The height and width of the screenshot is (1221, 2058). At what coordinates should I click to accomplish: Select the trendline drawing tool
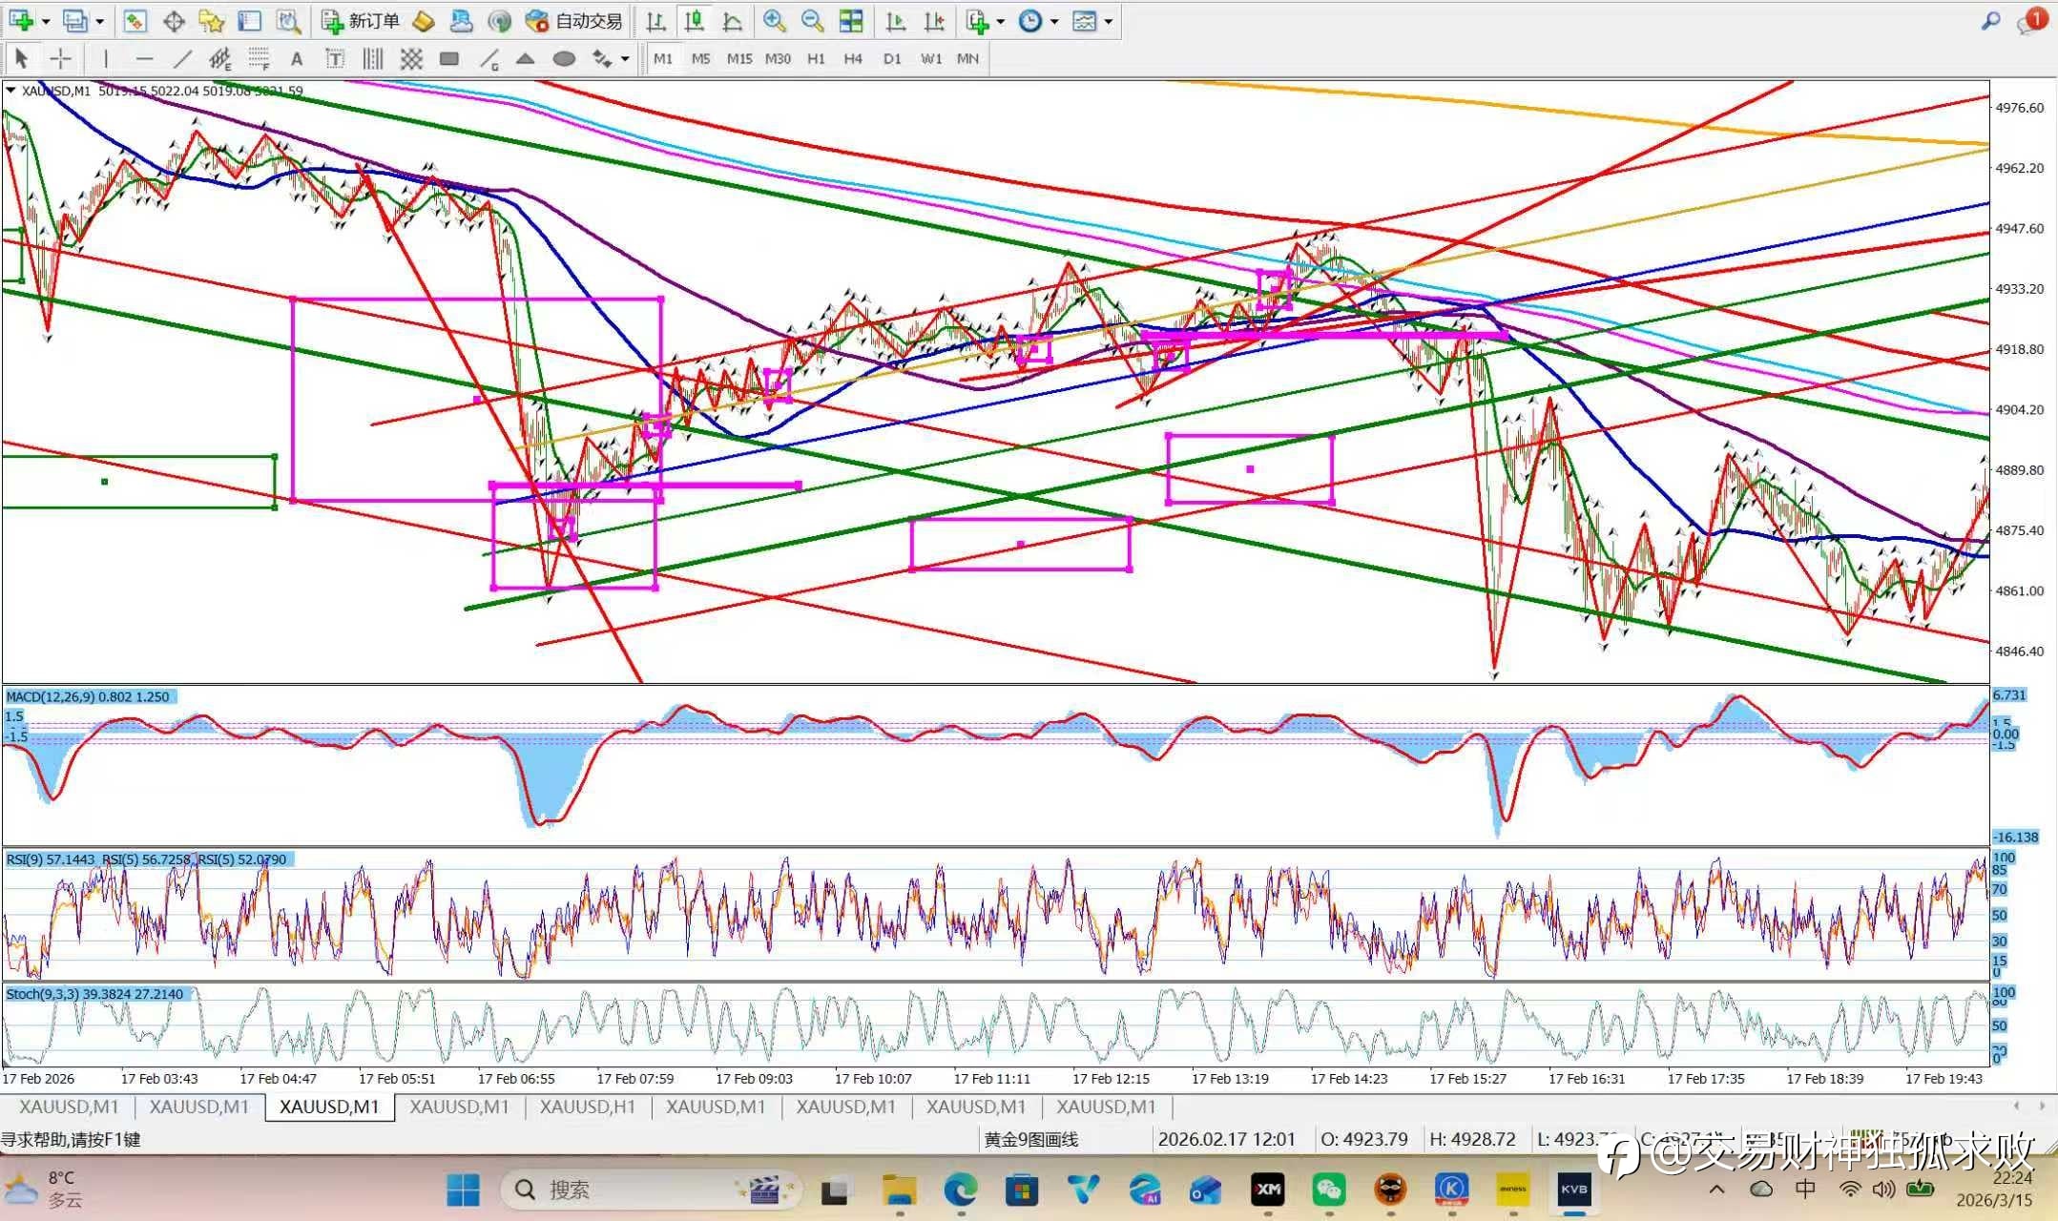pos(181,59)
